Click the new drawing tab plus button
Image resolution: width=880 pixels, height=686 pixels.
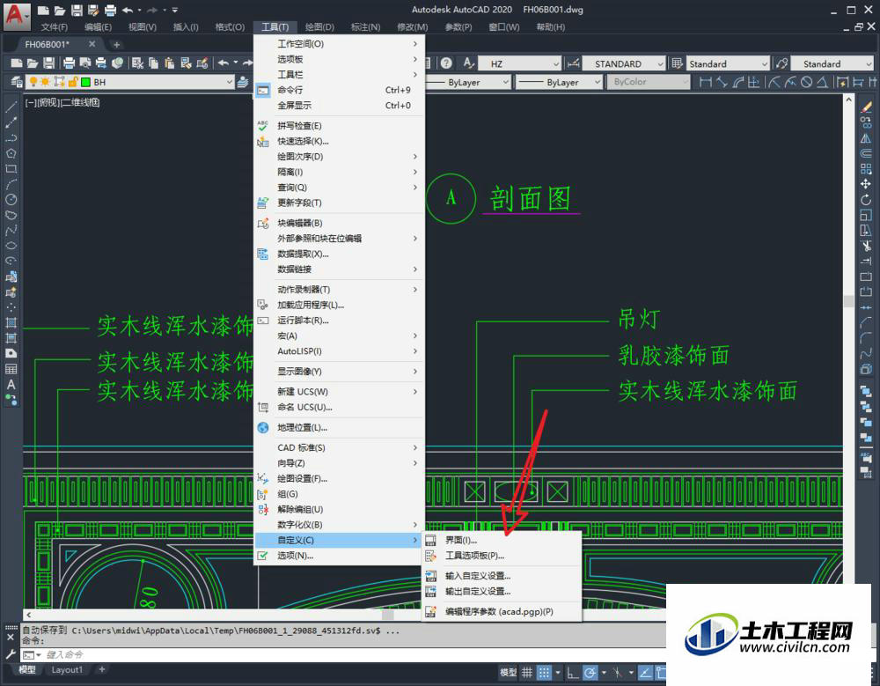116,44
